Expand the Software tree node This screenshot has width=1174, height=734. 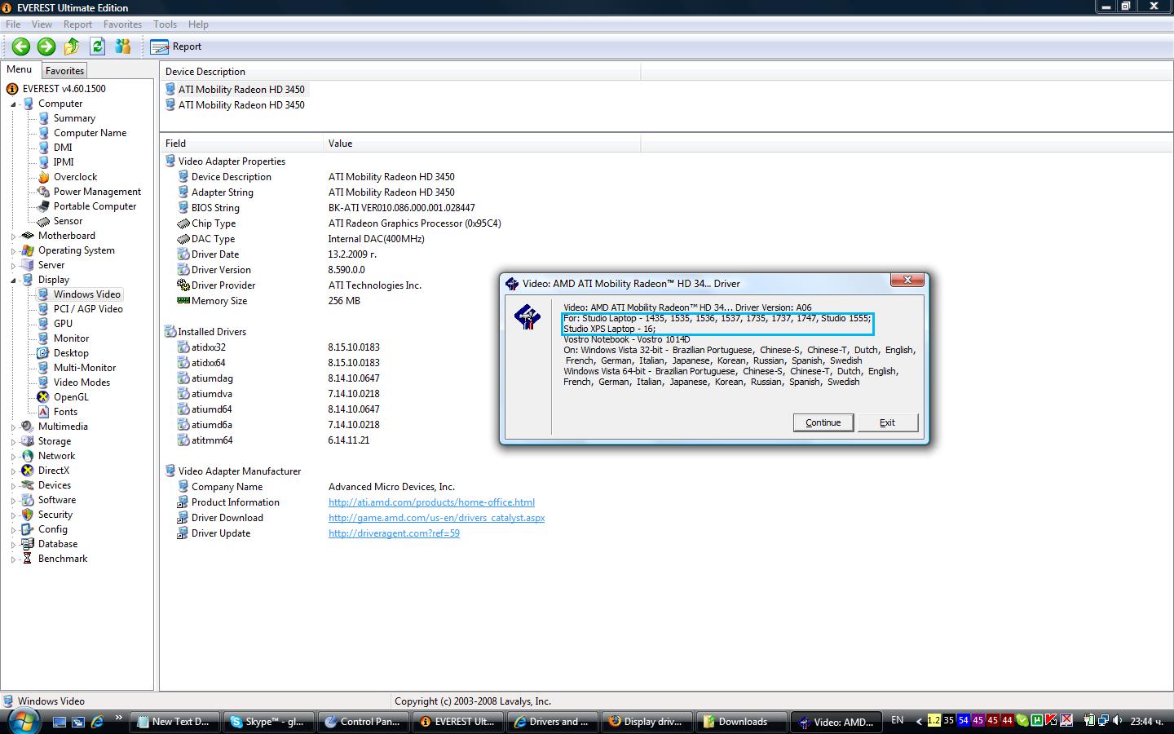coord(13,501)
